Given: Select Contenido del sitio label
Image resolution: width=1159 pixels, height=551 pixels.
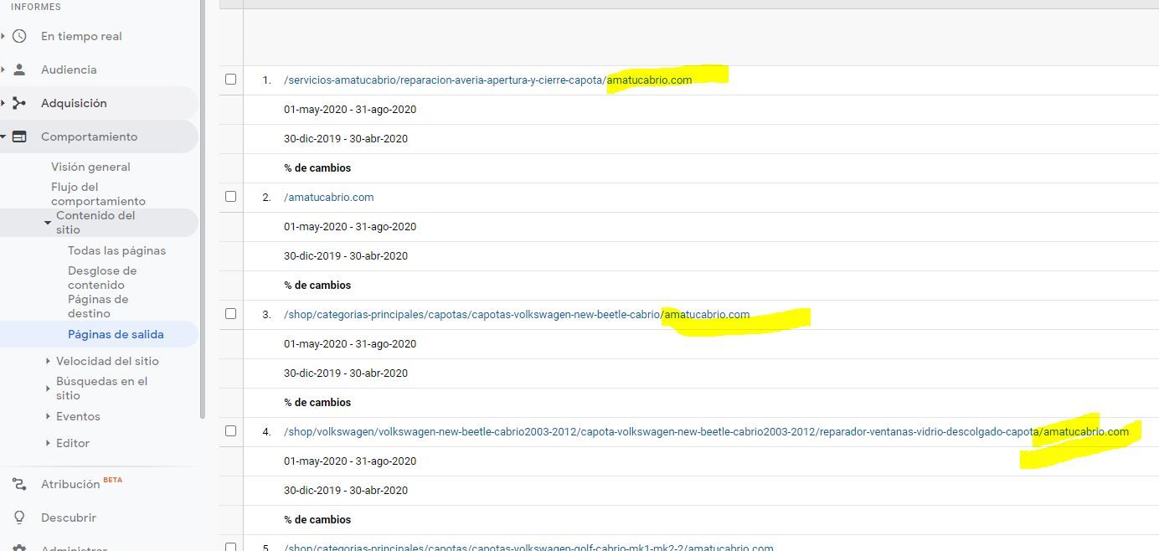Looking at the screenshot, I should point(95,223).
